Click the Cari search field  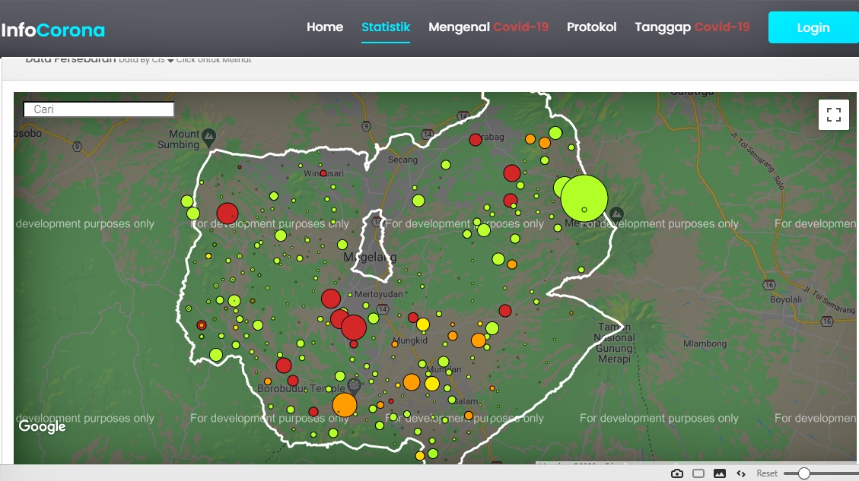[99, 109]
